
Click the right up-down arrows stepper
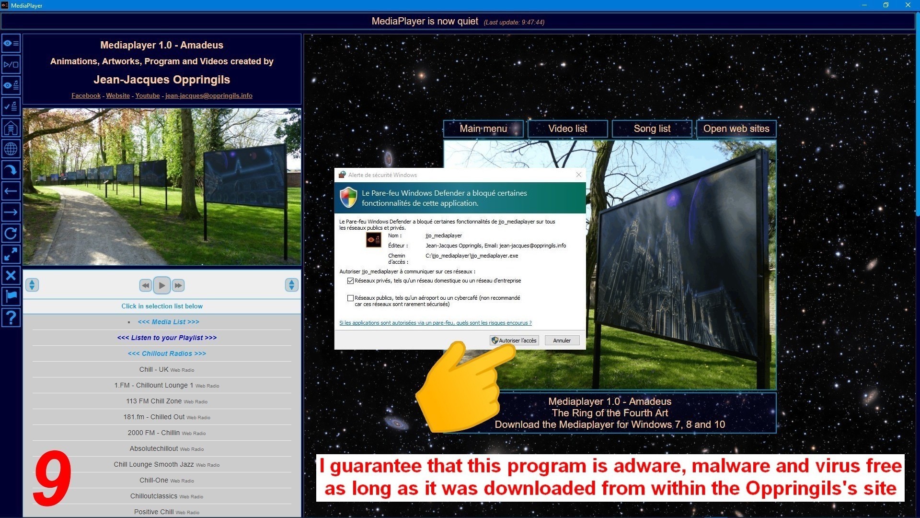point(291,285)
